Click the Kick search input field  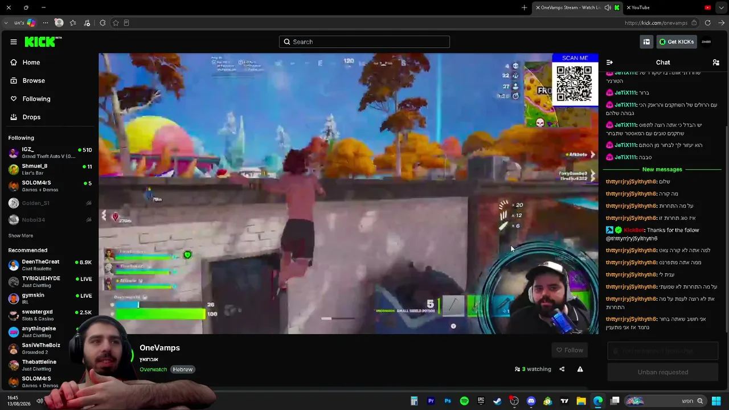click(364, 42)
